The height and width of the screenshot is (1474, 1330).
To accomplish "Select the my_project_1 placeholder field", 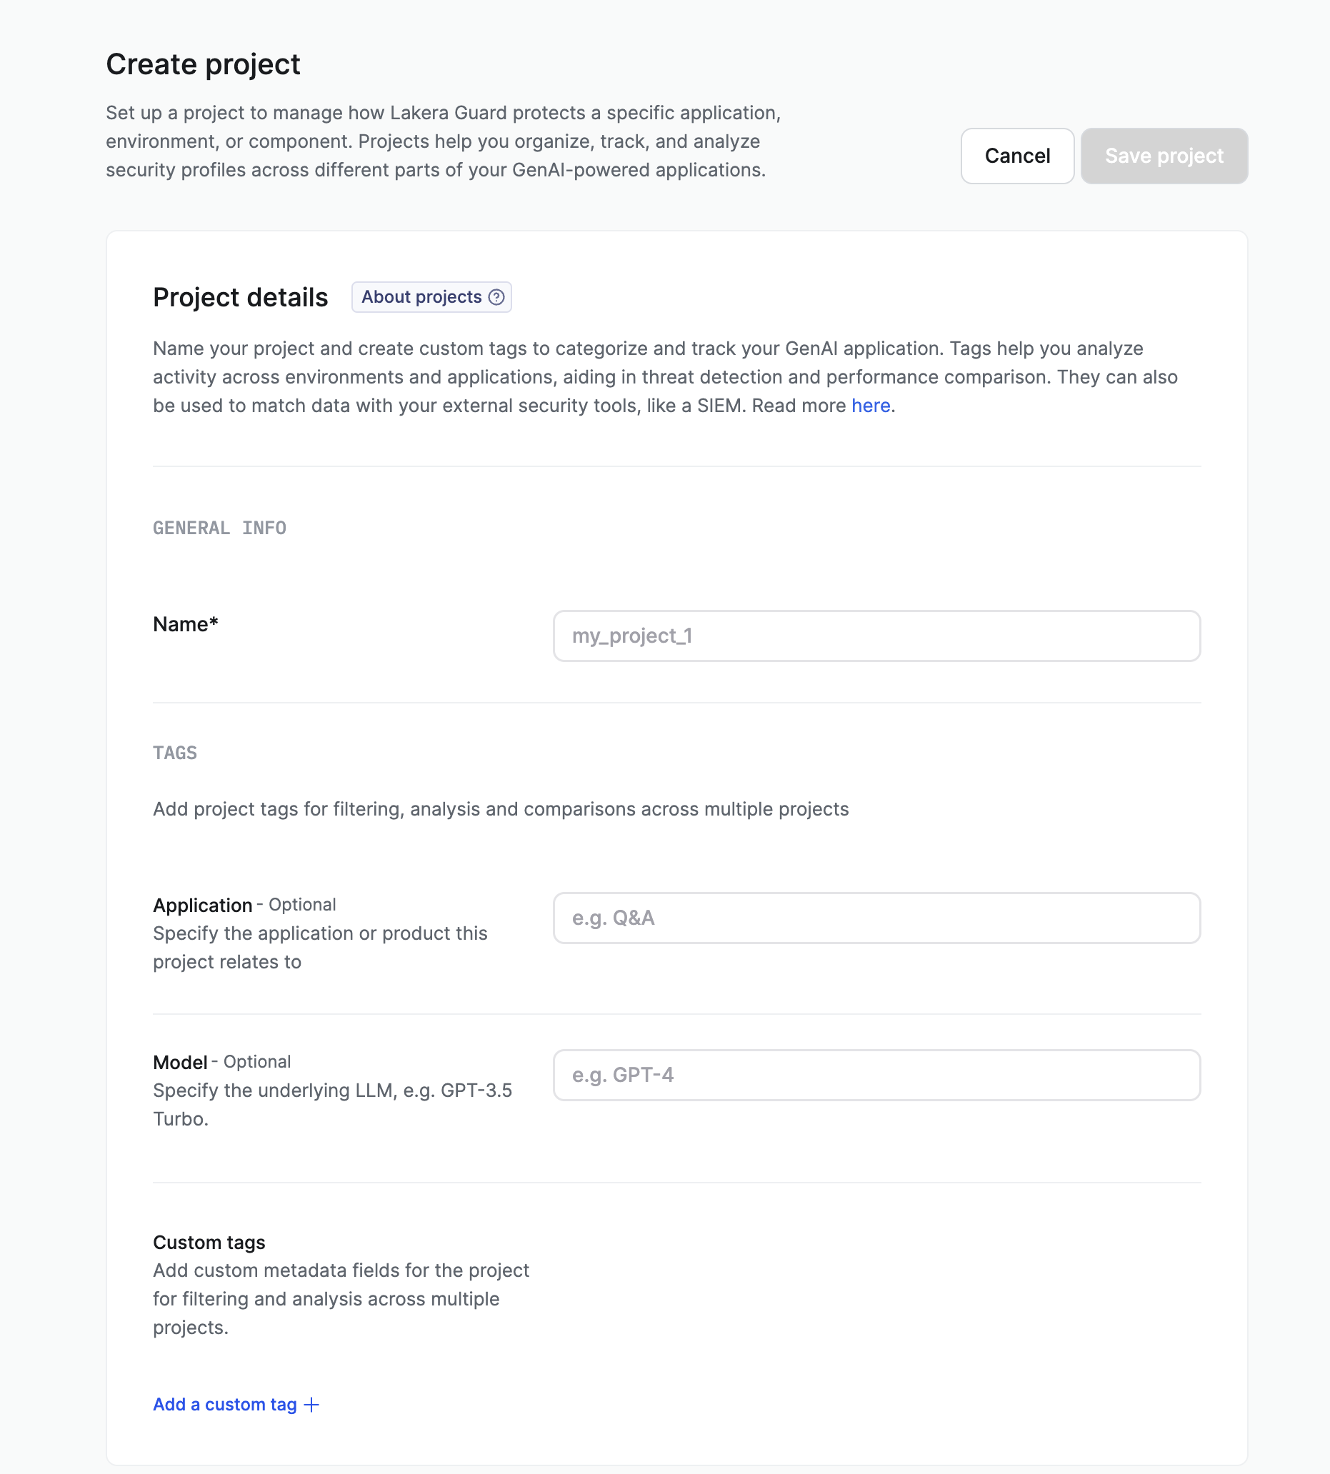I will [x=876, y=636].
